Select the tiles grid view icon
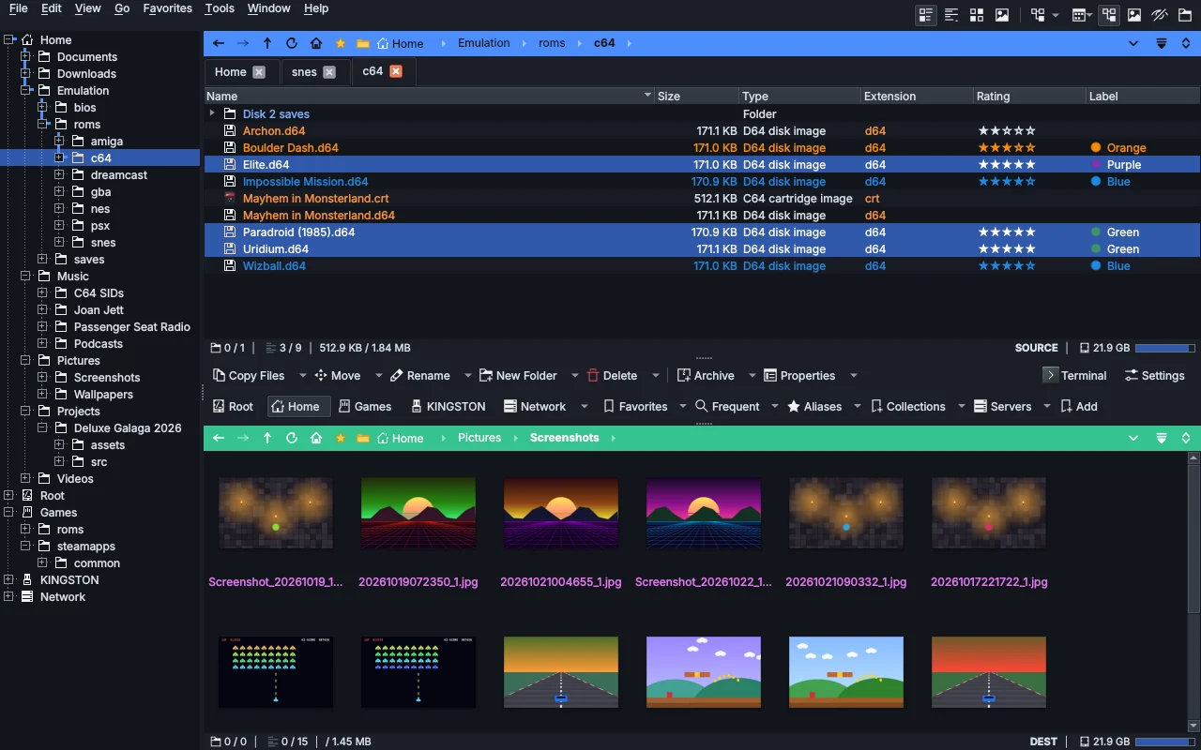 click(977, 15)
